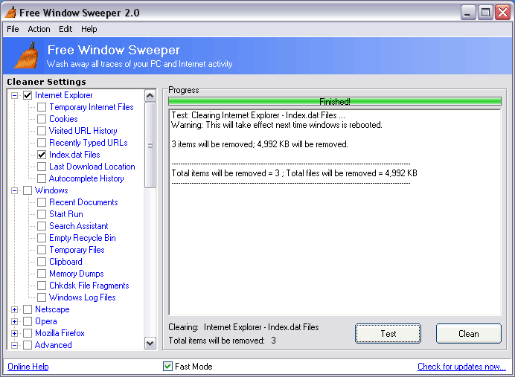
Task: Expand the Mozilla Firefox tree node
Action: (14, 333)
